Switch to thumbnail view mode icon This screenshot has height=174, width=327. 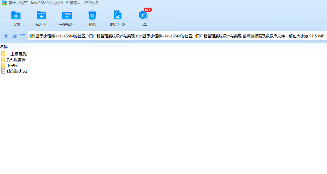click(14, 36)
